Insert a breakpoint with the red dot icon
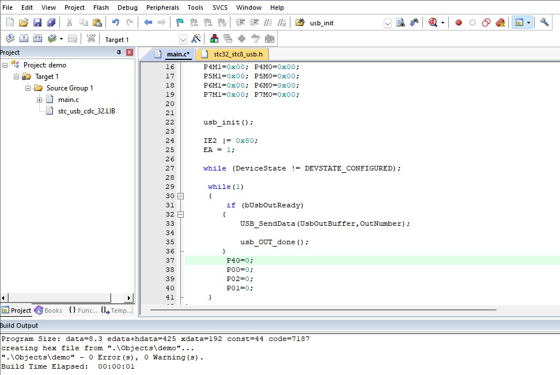 coord(459,22)
